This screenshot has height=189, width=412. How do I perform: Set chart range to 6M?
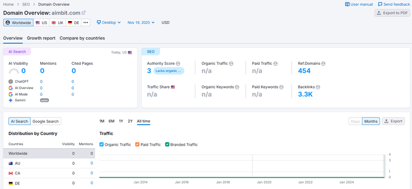111,121
